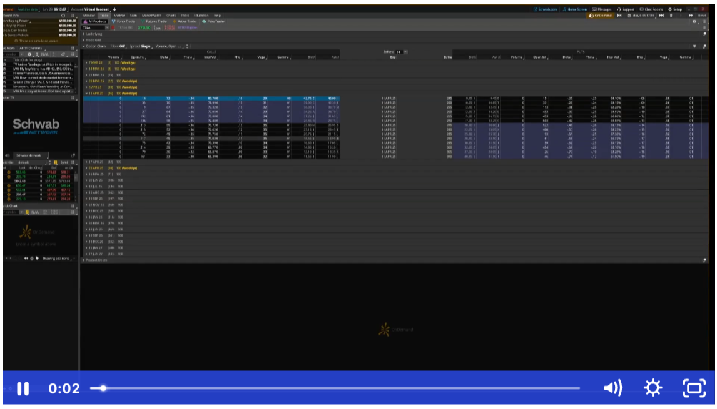Image resolution: width=717 pixels, height=409 pixels.
Task: Open the All 11 Channels news dropdown
Action: tap(32, 48)
